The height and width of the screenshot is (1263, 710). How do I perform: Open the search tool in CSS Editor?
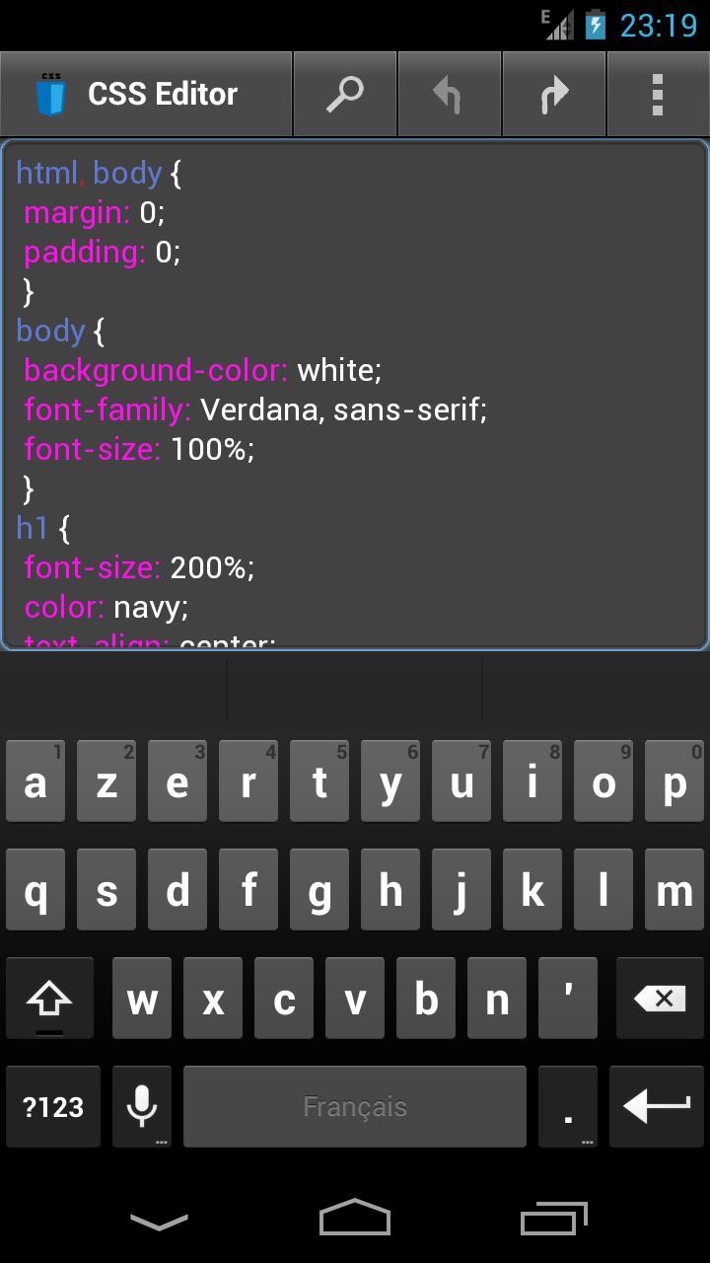[344, 93]
